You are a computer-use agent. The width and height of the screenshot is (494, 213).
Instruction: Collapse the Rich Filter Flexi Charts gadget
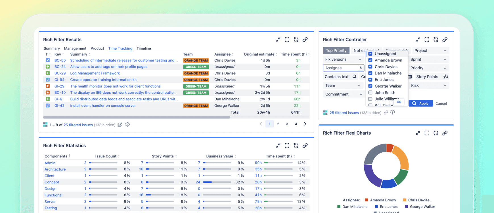point(418,133)
